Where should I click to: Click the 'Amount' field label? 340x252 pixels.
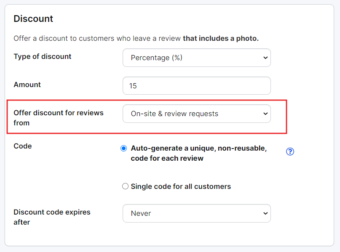pyautogui.click(x=27, y=85)
